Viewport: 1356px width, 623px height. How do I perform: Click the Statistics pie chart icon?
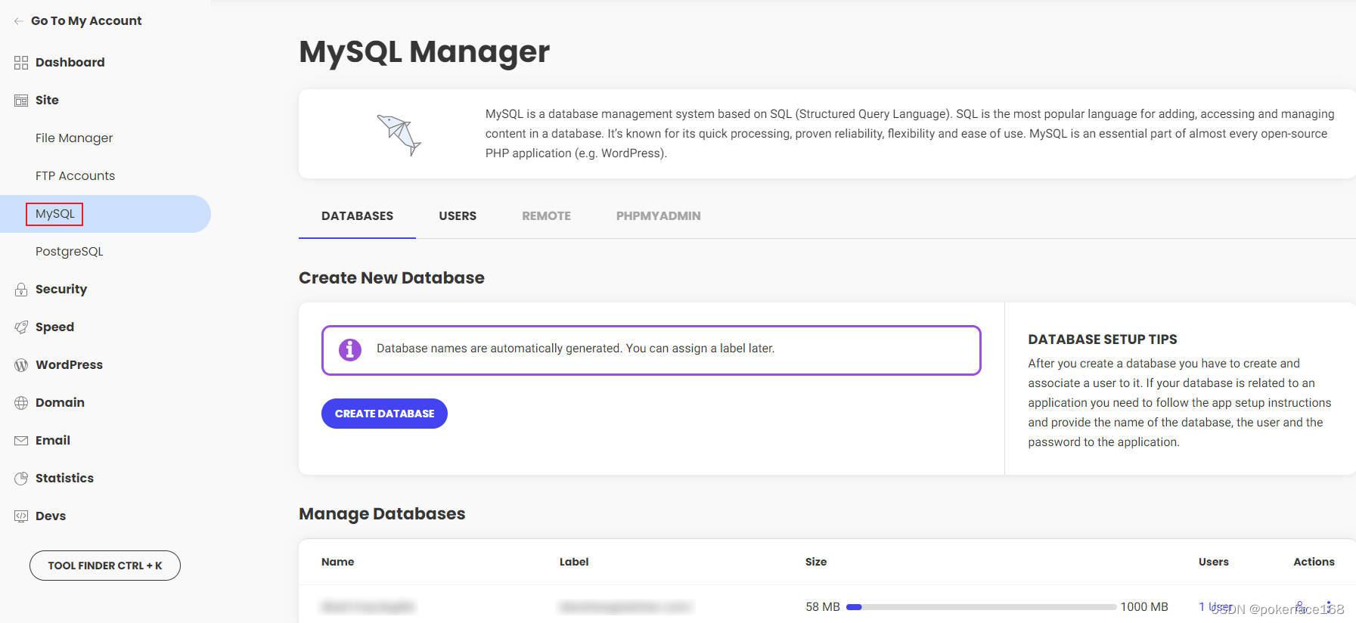click(21, 479)
